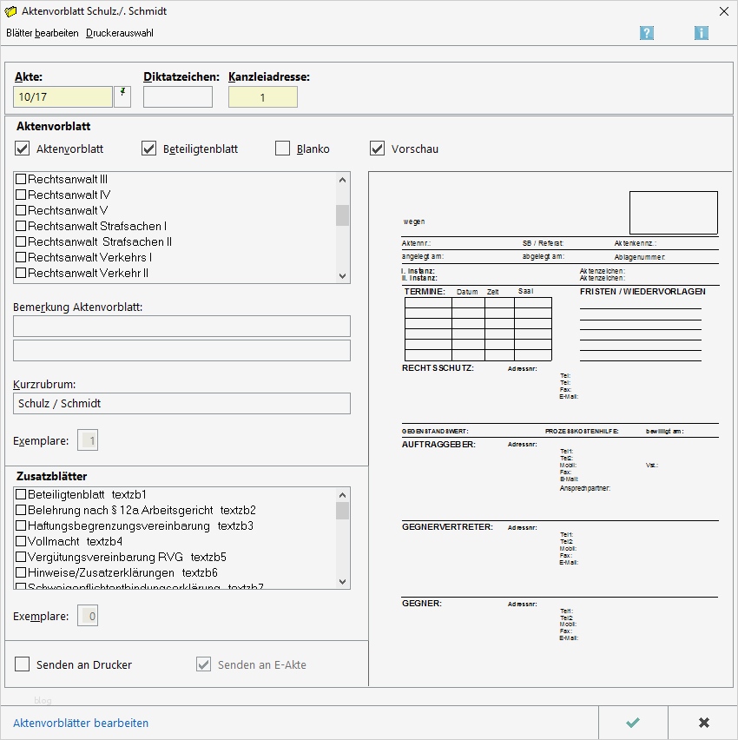Open the Blätter bearbeiten menu
The image size is (738, 740).
pos(43,32)
